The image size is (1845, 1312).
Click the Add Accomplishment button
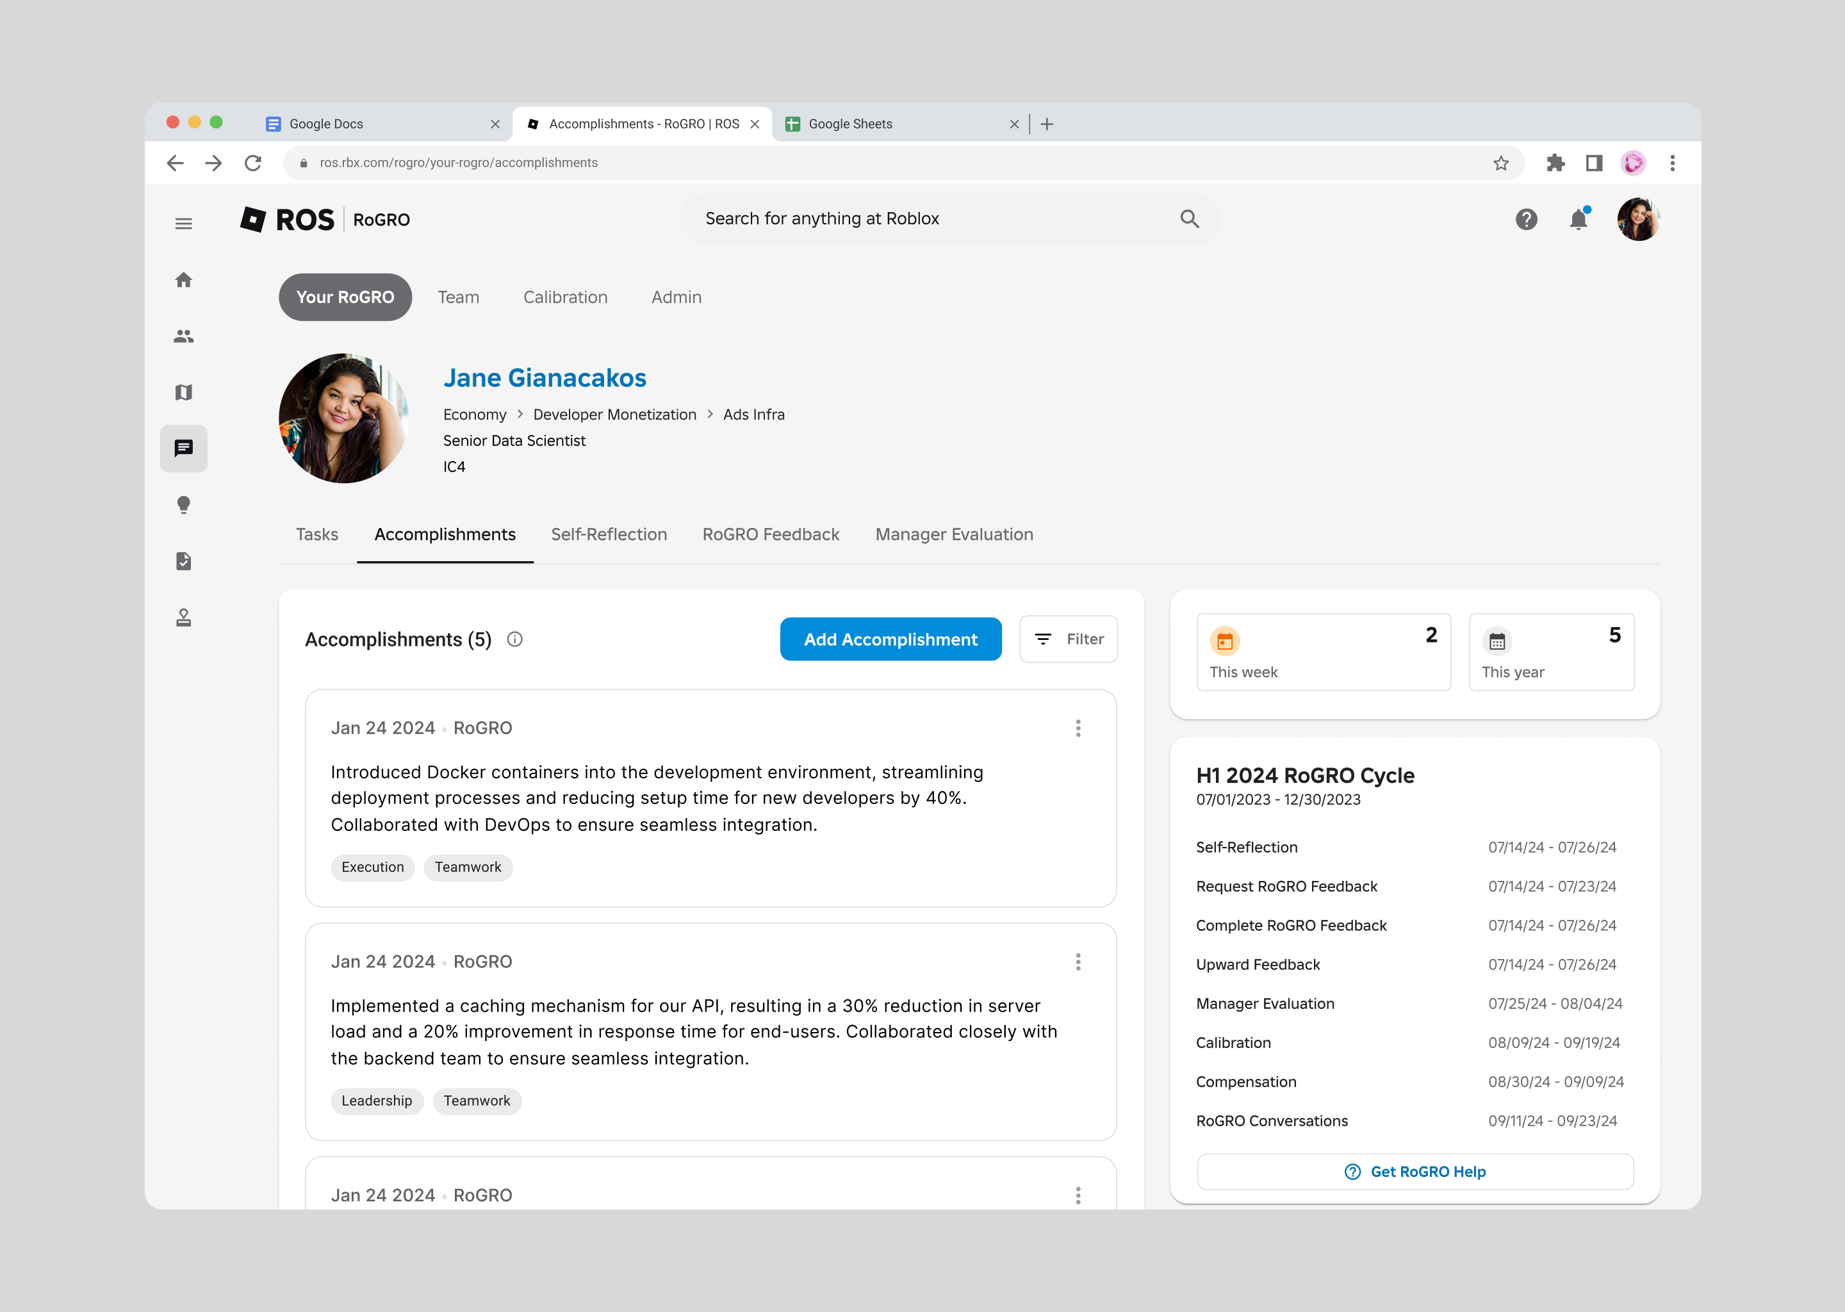pyautogui.click(x=890, y=639)
